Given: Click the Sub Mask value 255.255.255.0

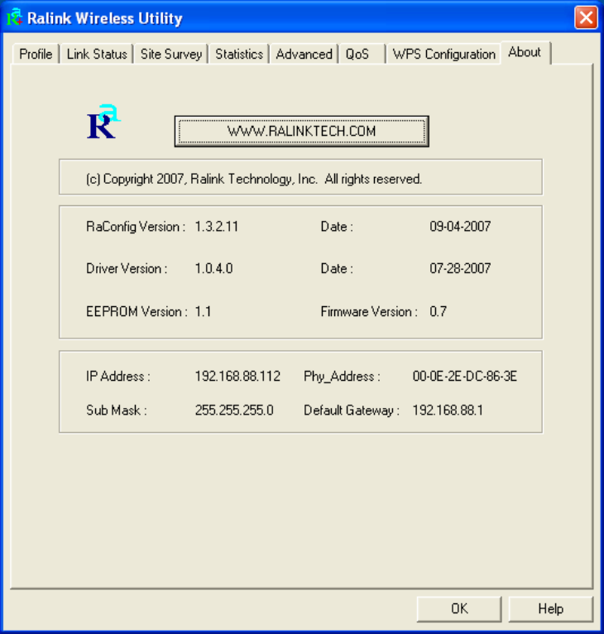Looking at the screenshot, I should (234, 411).
